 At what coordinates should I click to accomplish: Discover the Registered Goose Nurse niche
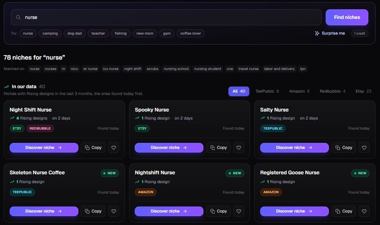click(294, 211)
